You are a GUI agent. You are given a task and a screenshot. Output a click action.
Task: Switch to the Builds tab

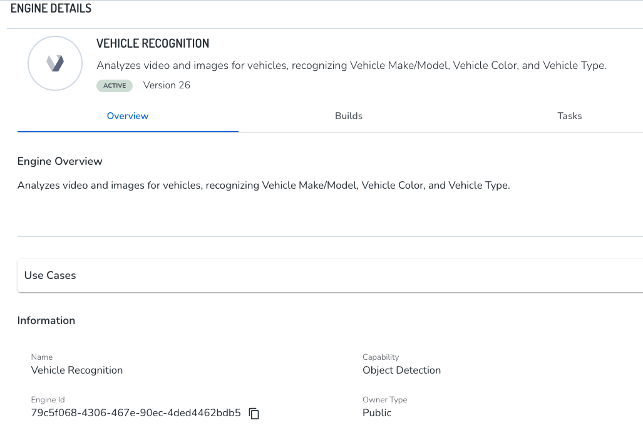pos(349,116)
